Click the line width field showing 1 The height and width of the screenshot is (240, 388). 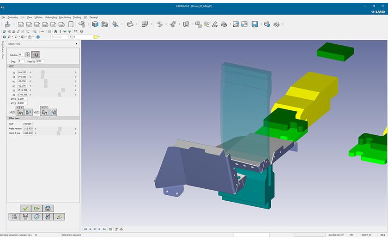click(x=83, y=37)
